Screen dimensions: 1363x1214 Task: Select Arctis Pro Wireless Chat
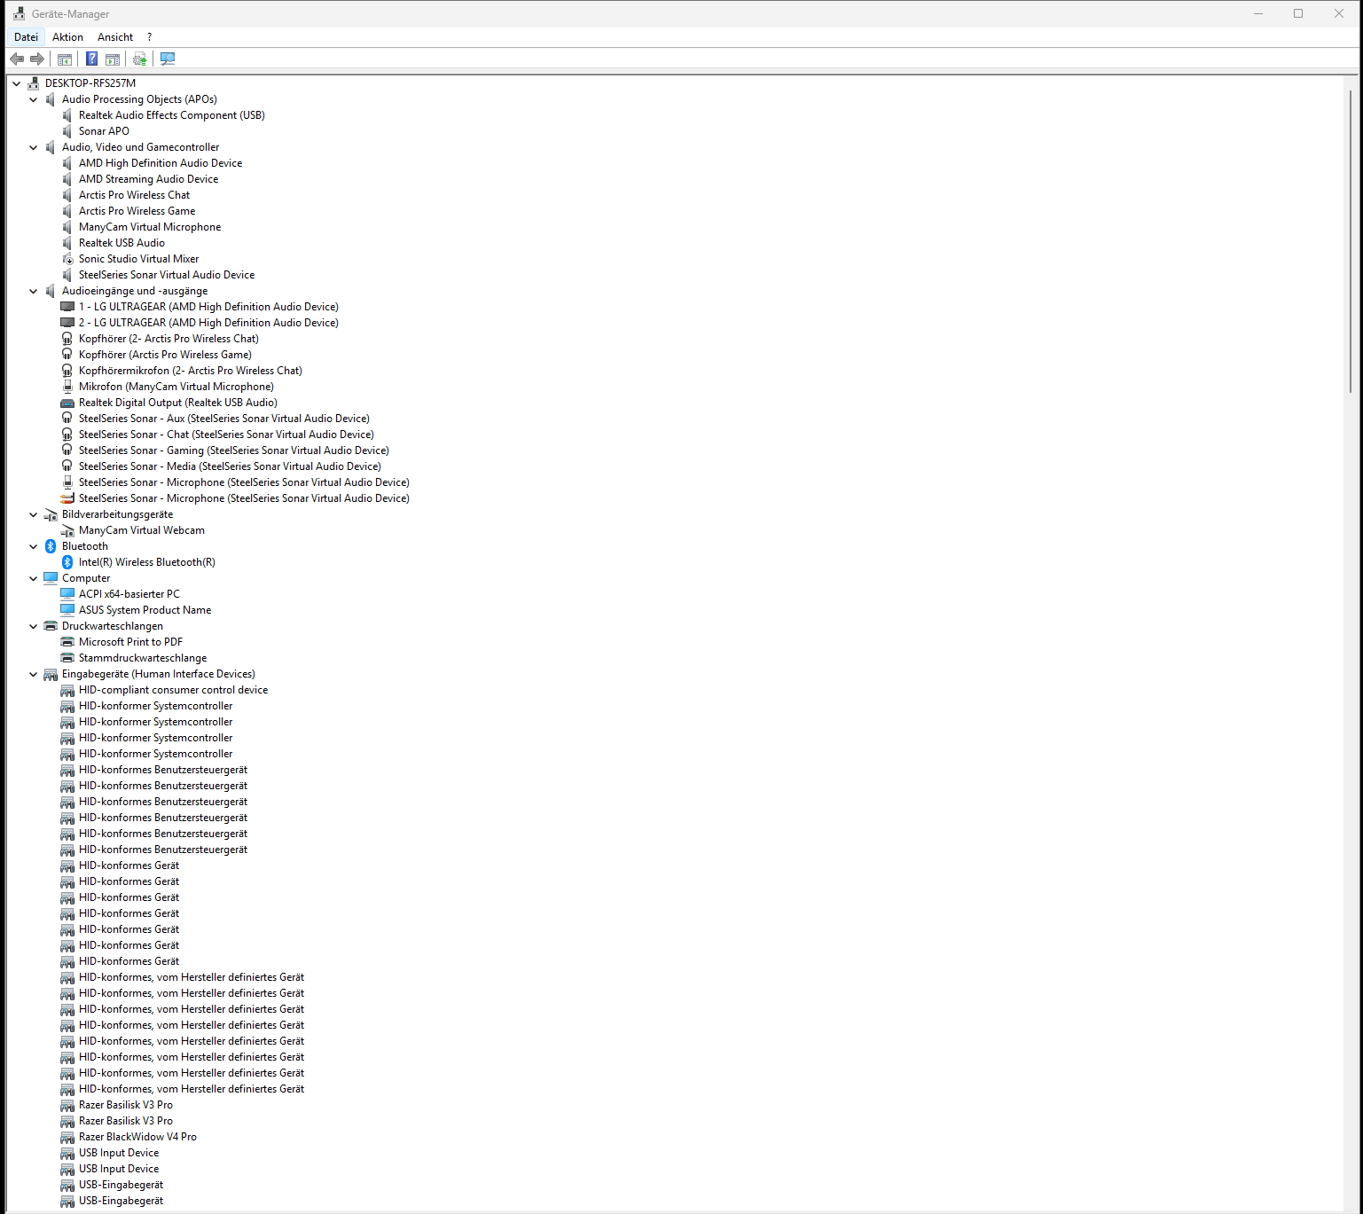pos(134,195)
